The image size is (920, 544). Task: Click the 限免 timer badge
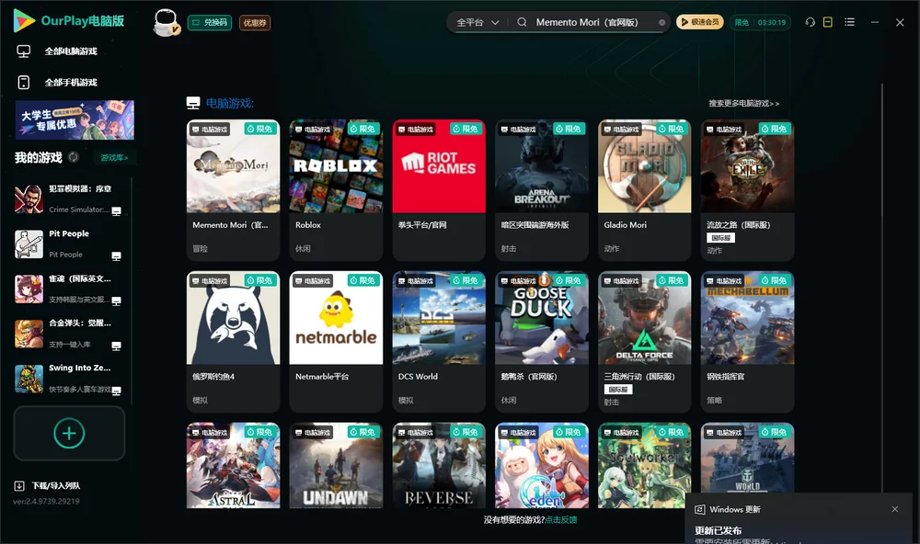[760, 22]
